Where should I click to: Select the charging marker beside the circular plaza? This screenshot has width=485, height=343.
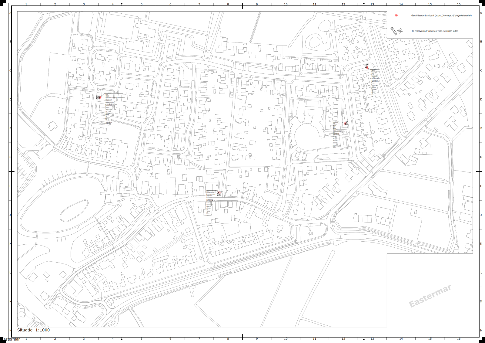tap(346, 123)
